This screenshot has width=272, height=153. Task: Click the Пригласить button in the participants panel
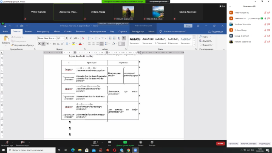click(233, 144)
